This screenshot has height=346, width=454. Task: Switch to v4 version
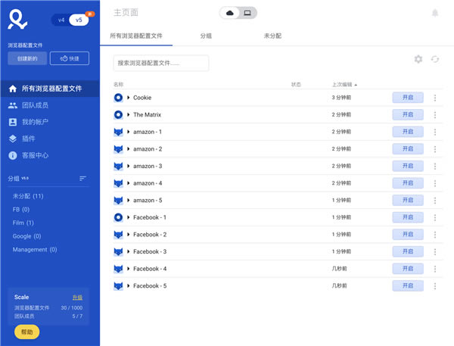[61, 20]
